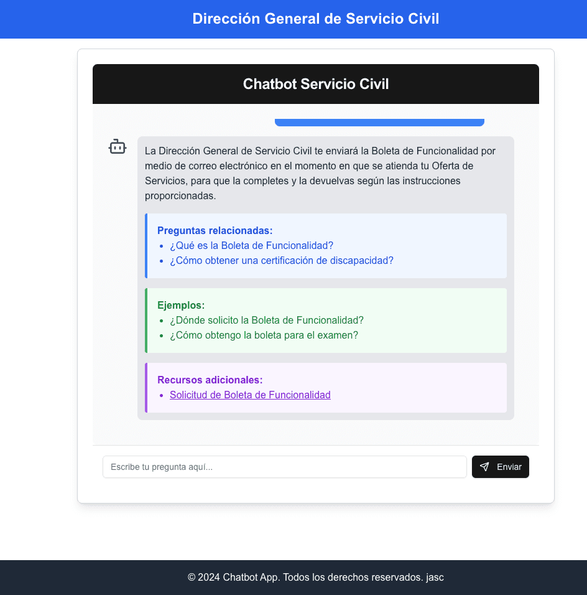
Task: Select example '¿Cómo obtengo la boleta para el examen?'
Action: tap(264, 335)
